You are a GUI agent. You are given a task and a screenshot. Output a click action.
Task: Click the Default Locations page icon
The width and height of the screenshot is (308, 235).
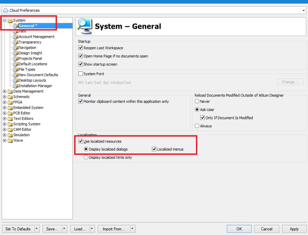tap(16, 64)
